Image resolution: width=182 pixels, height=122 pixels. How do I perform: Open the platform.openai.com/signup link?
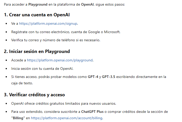(x=48, y=24)
